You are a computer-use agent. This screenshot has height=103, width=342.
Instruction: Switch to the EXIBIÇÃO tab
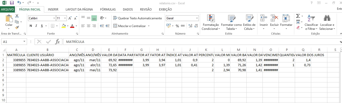pos(165,9)
